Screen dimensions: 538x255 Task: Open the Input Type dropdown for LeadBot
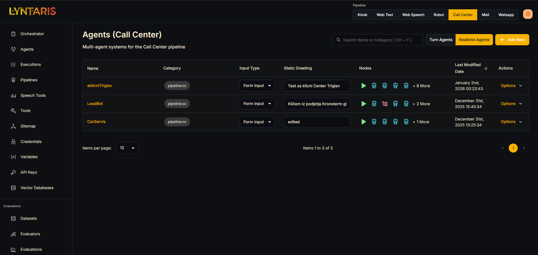pos(257,104)
